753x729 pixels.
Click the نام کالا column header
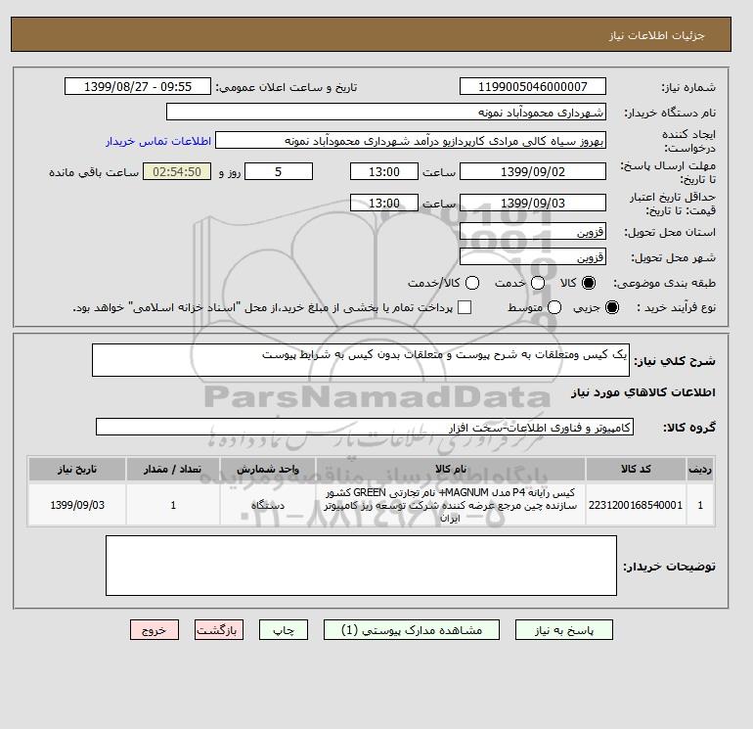tap(451, 469)
